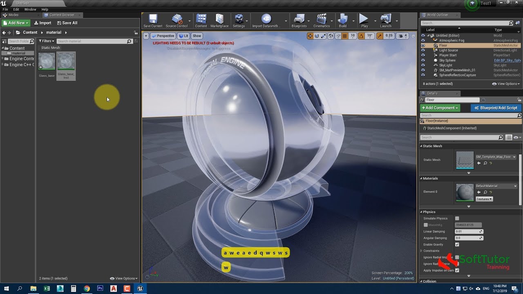Expand the Constraints section
Viewport: 523px width, 294px height.
point(421,251)
